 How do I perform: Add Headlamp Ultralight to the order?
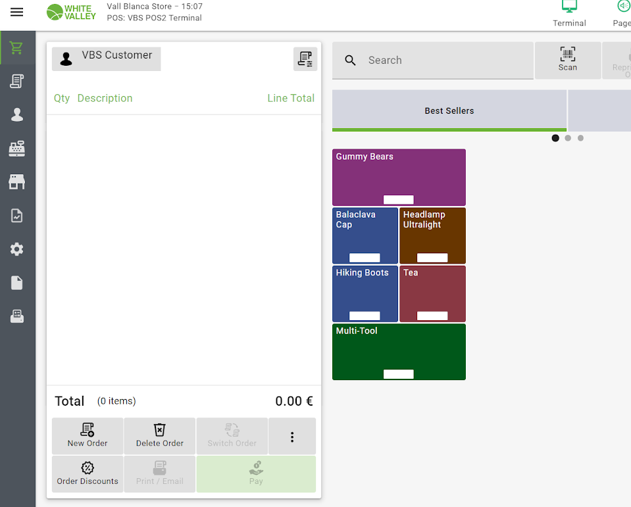[432, 235]
